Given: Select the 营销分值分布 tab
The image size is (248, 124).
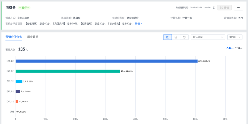Looking at the screenshot, I should [x=13, y=37].
